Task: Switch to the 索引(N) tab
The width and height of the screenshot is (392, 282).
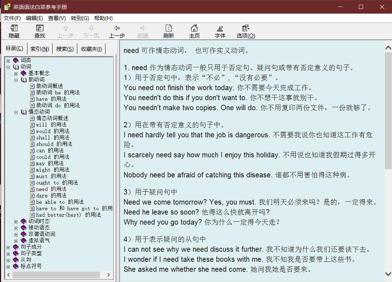Action: (39, 49)
